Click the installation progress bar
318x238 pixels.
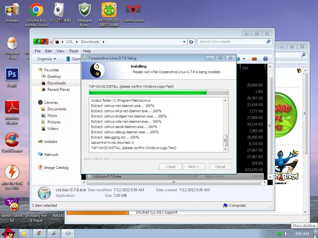pos(159,92)
